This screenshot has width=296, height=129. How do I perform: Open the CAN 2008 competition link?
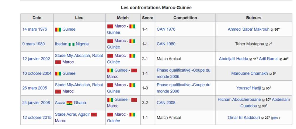point(166,103)
